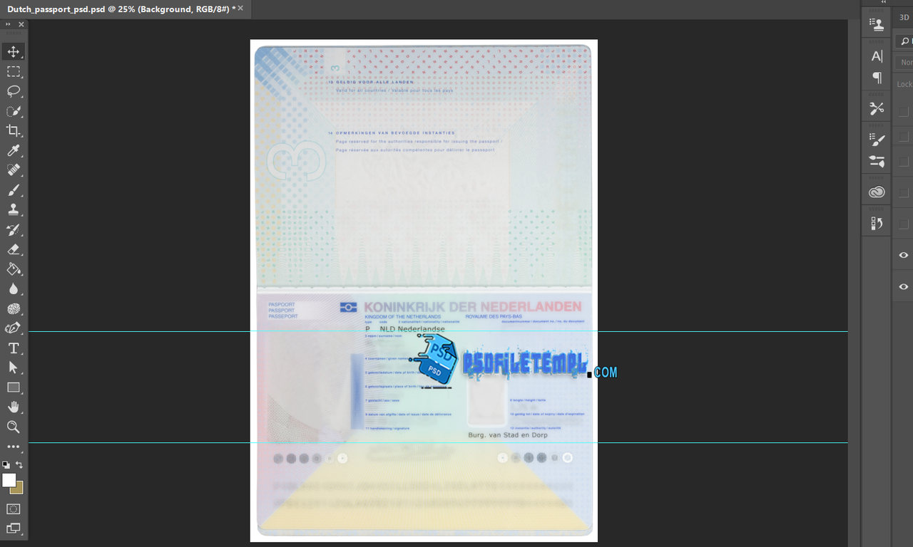Viewport: 913px width, 547px height.
Task: Toggle Quick Mask mode
Action: click(x=14, y=509)
